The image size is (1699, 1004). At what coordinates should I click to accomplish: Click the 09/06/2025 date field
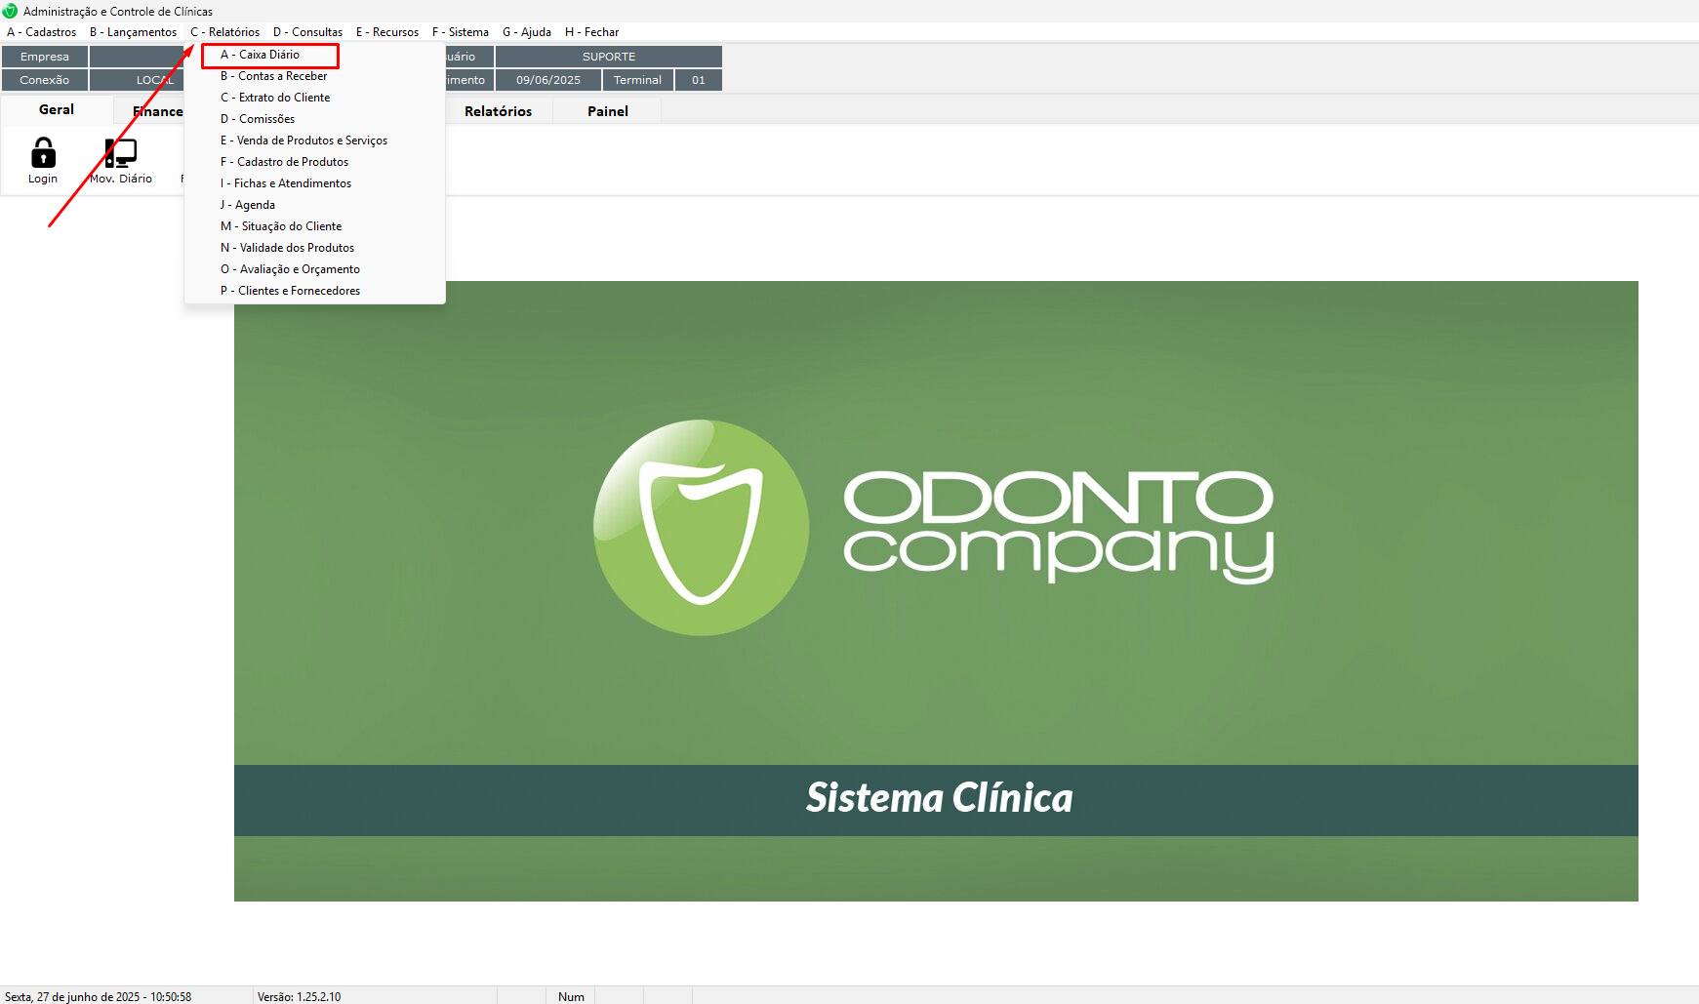(x=548, y=80)
